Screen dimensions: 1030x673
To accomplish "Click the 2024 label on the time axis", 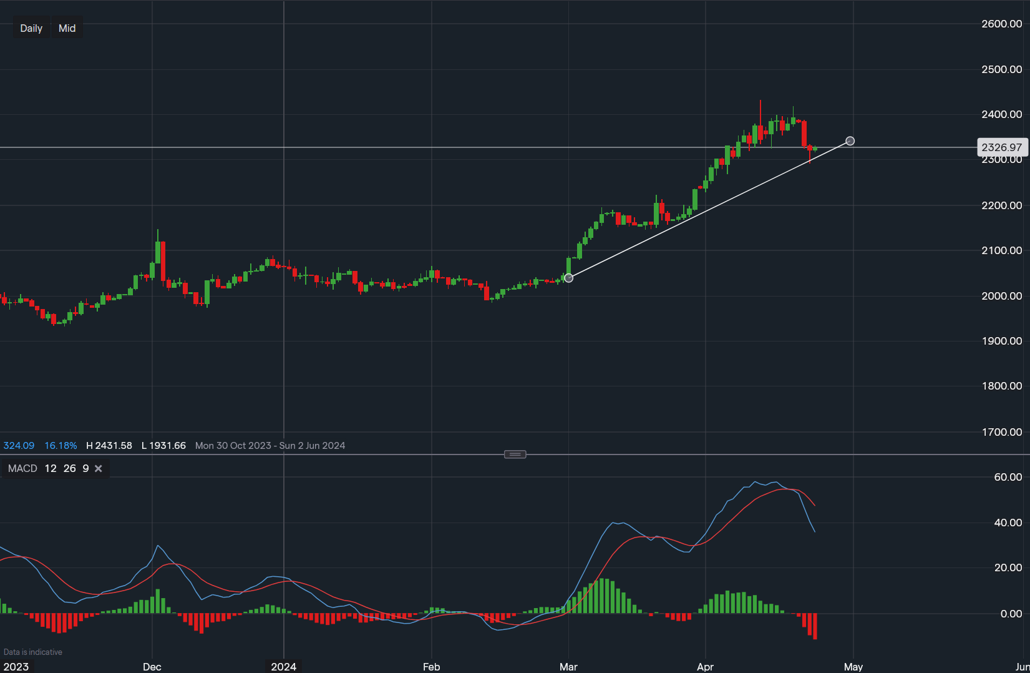I will pyautogui.click(x=284, y=667).
